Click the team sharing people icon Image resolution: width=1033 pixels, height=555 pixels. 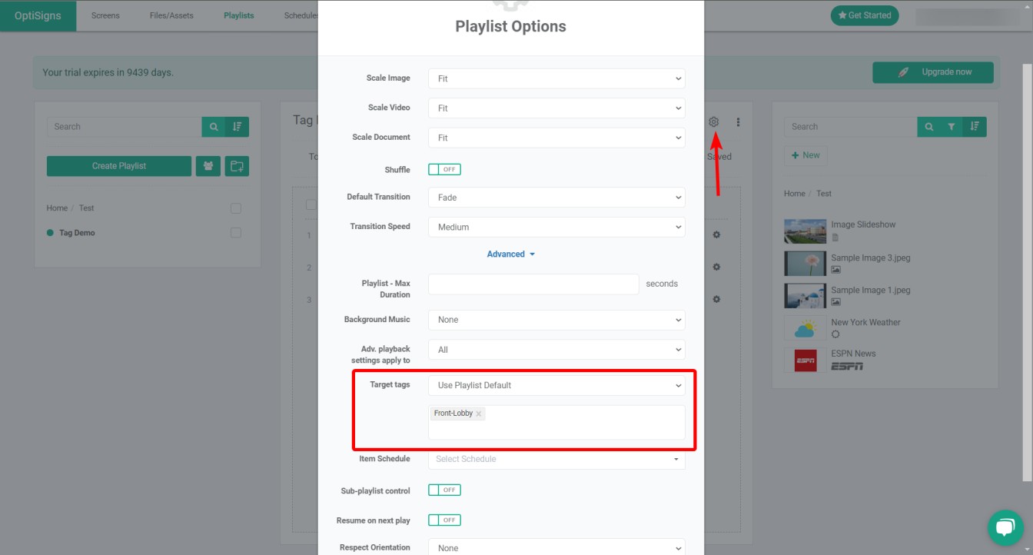click(x=208, y=166)
